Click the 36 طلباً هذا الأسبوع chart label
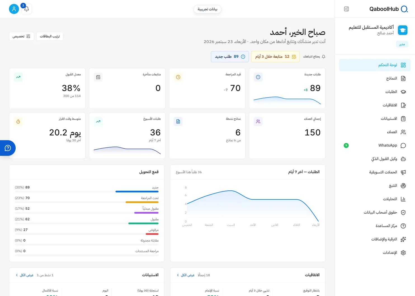 (189, 172)
